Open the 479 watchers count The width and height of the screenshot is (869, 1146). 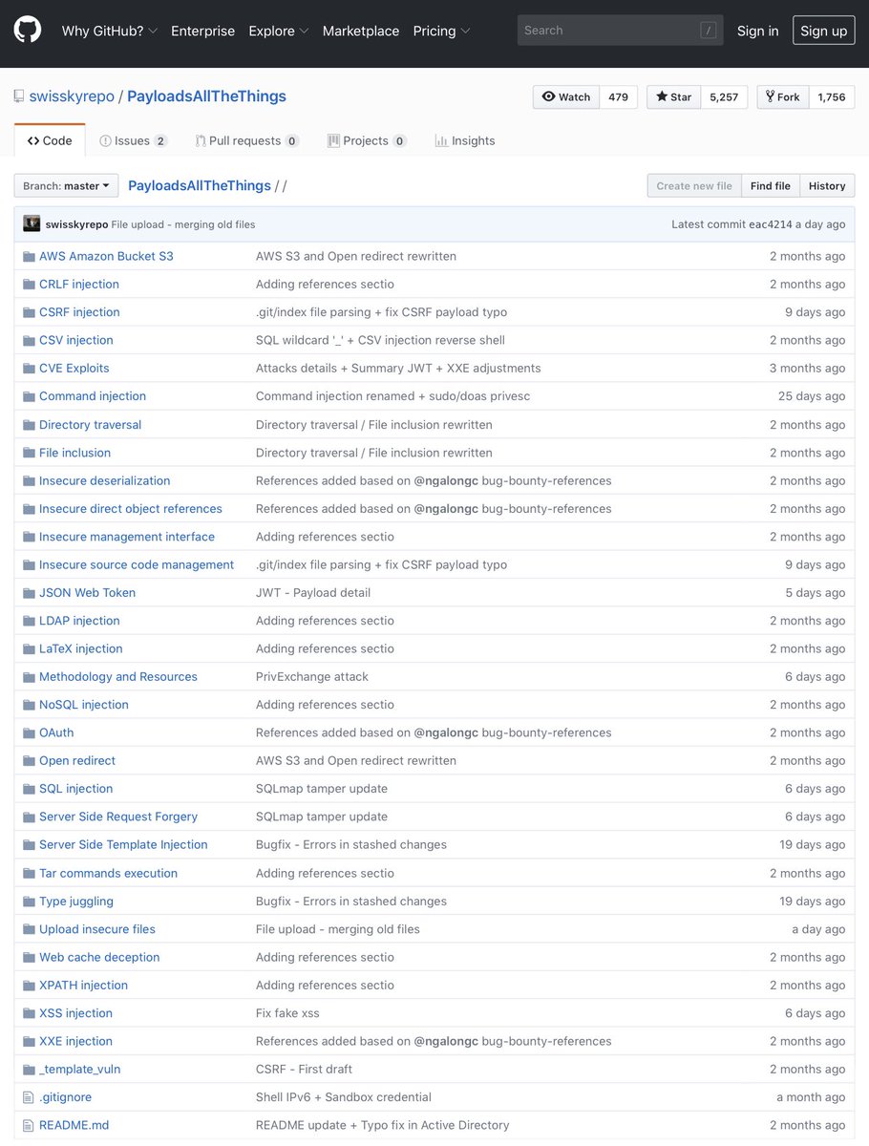point(618,96)
